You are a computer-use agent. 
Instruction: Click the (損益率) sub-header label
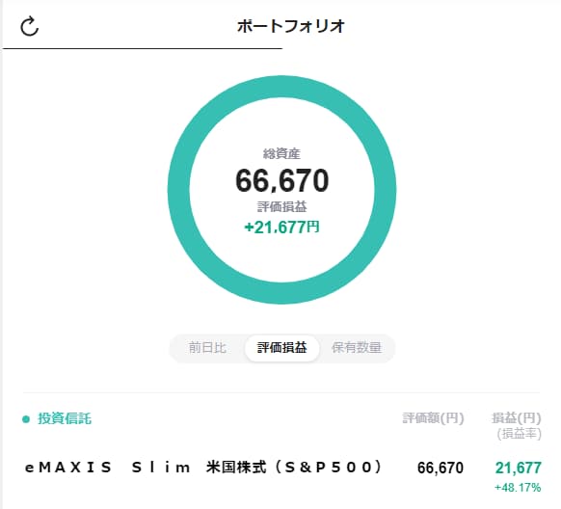pos(520,434)
